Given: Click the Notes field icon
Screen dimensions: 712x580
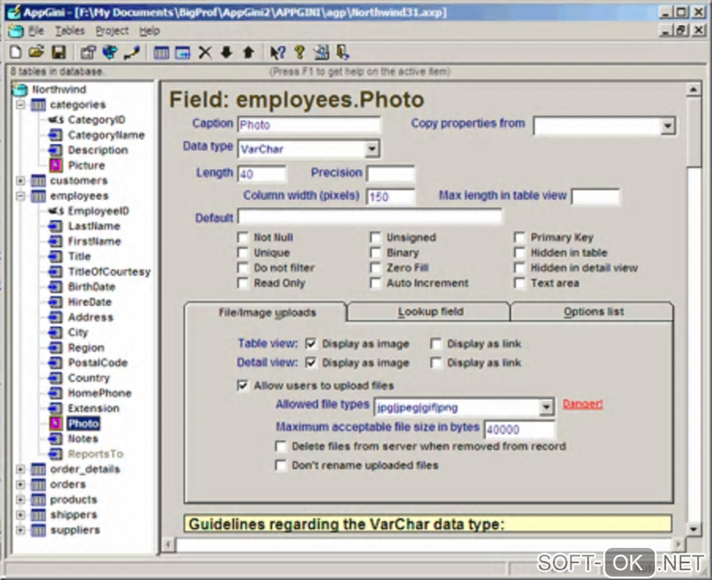Looking at the screenshot, I should (55, 439).
